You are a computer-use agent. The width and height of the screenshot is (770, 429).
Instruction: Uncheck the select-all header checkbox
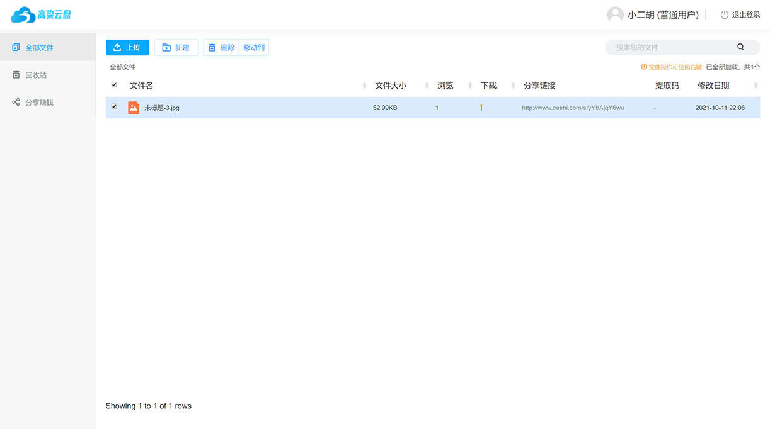tap(114, 84)
